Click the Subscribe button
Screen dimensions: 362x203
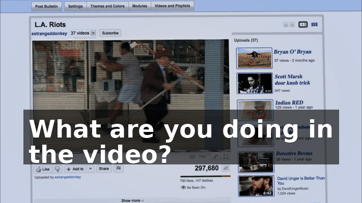(x=110, y=33)
